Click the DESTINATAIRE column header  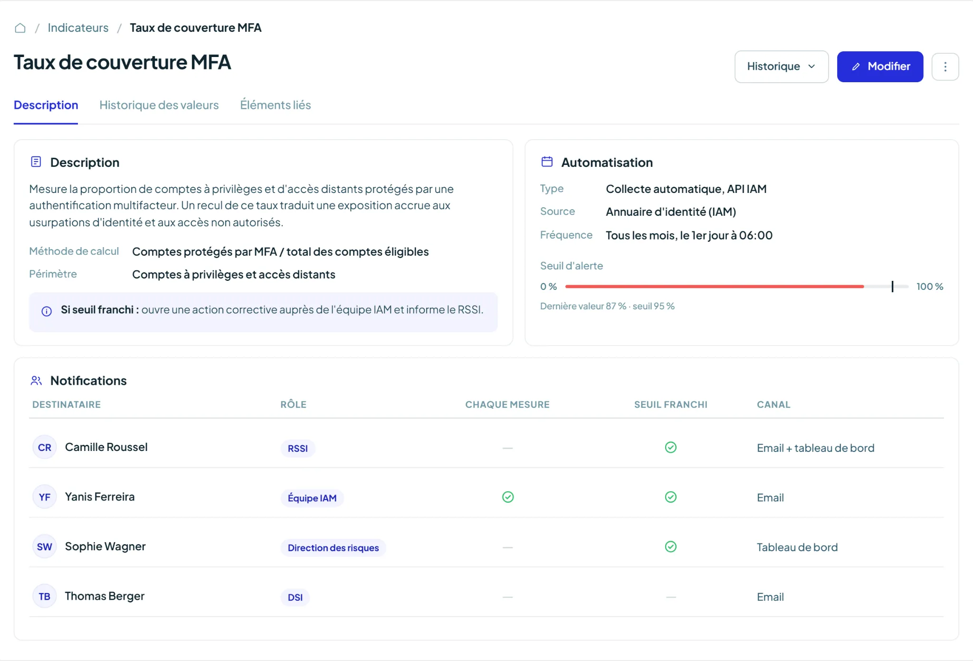pos(67,404)
